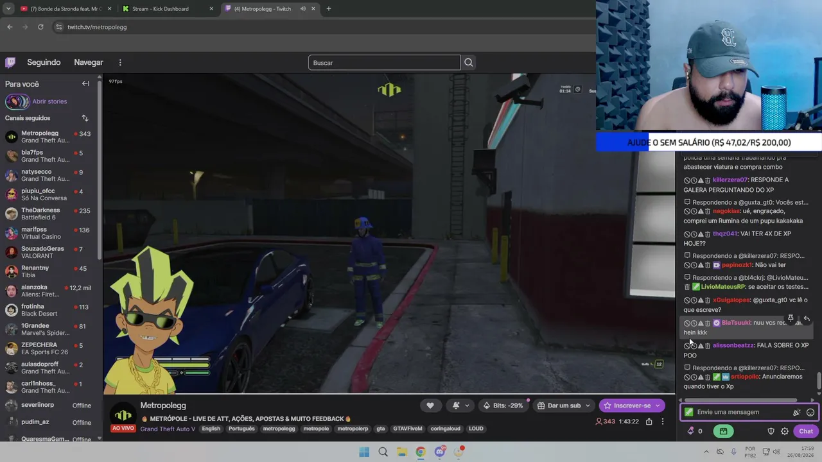Screen dimensions: 822x462
Task: Collapse the Para você sidebar
Action: pos(85,83)
